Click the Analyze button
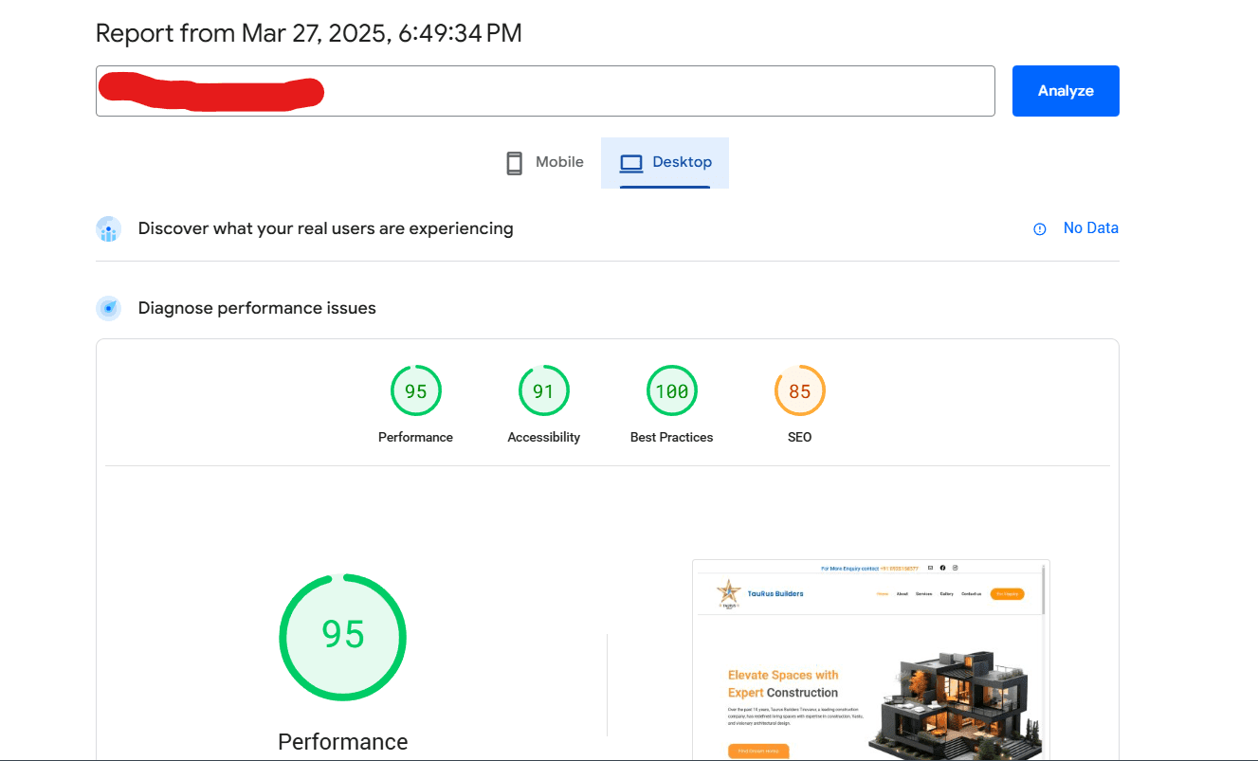The image size is (1258, 761). (1065, 91)
